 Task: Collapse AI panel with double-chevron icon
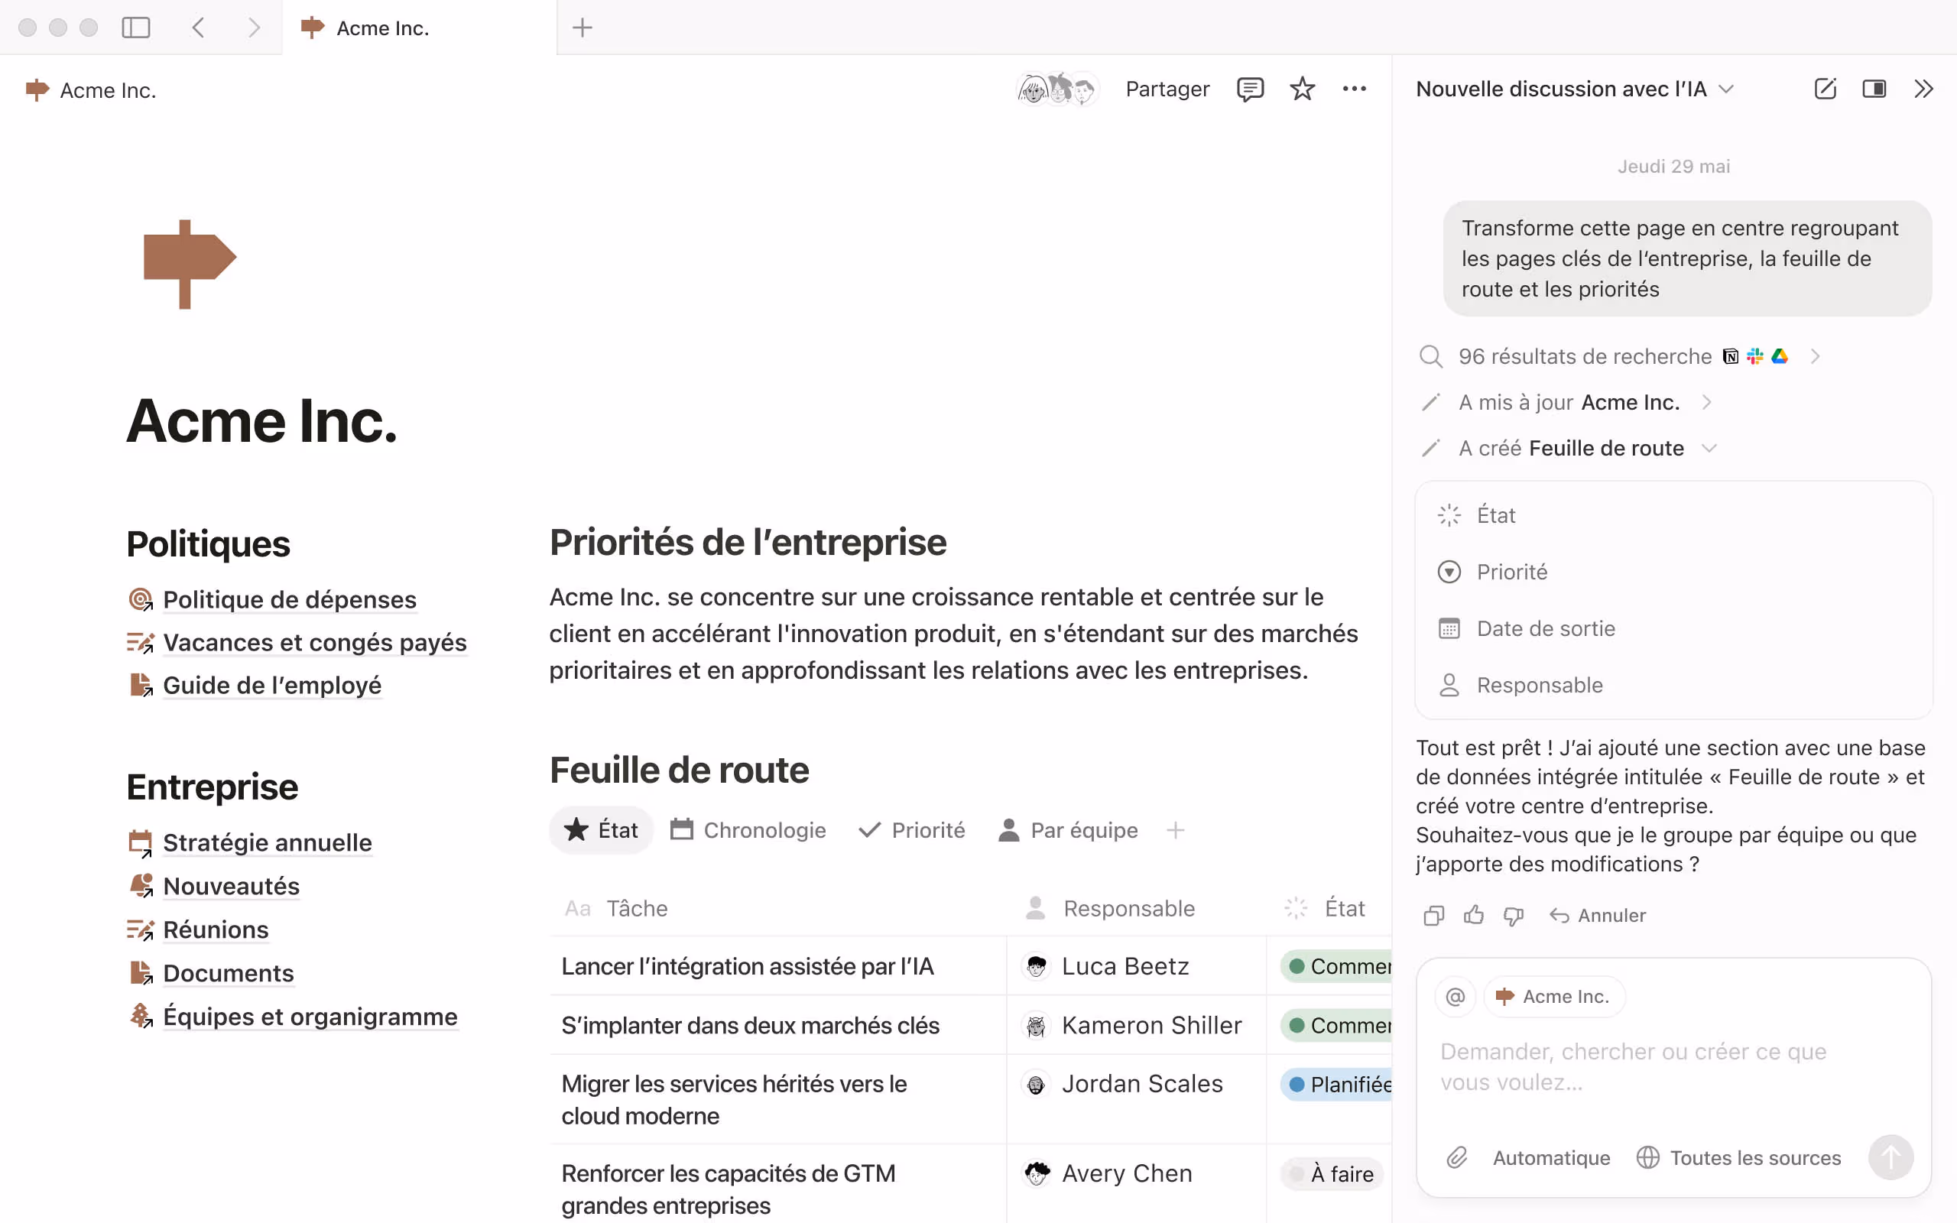1923,89
